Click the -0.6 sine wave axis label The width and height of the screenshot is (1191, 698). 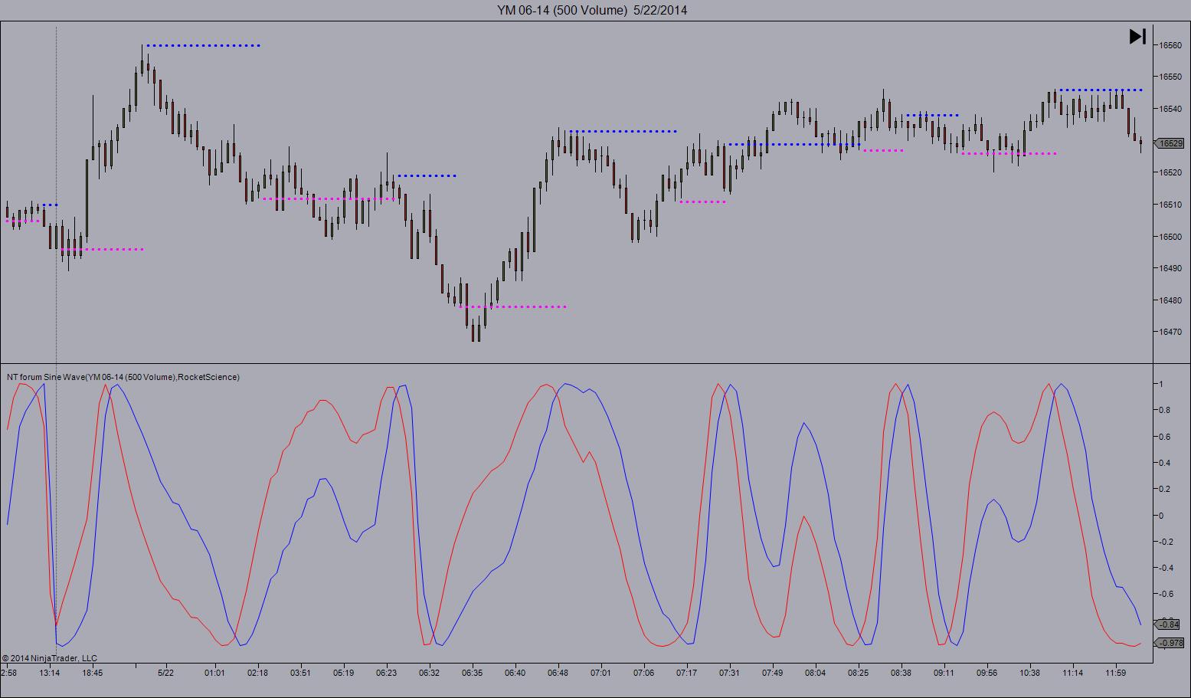[x=1166, y=594]
